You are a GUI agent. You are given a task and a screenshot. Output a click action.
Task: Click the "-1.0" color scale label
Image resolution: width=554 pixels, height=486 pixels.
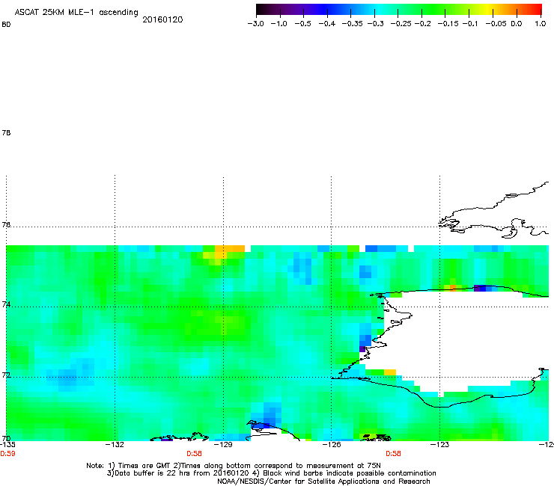279,24
